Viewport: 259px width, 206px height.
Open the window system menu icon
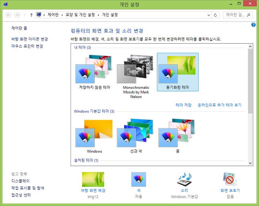[6, 4]
